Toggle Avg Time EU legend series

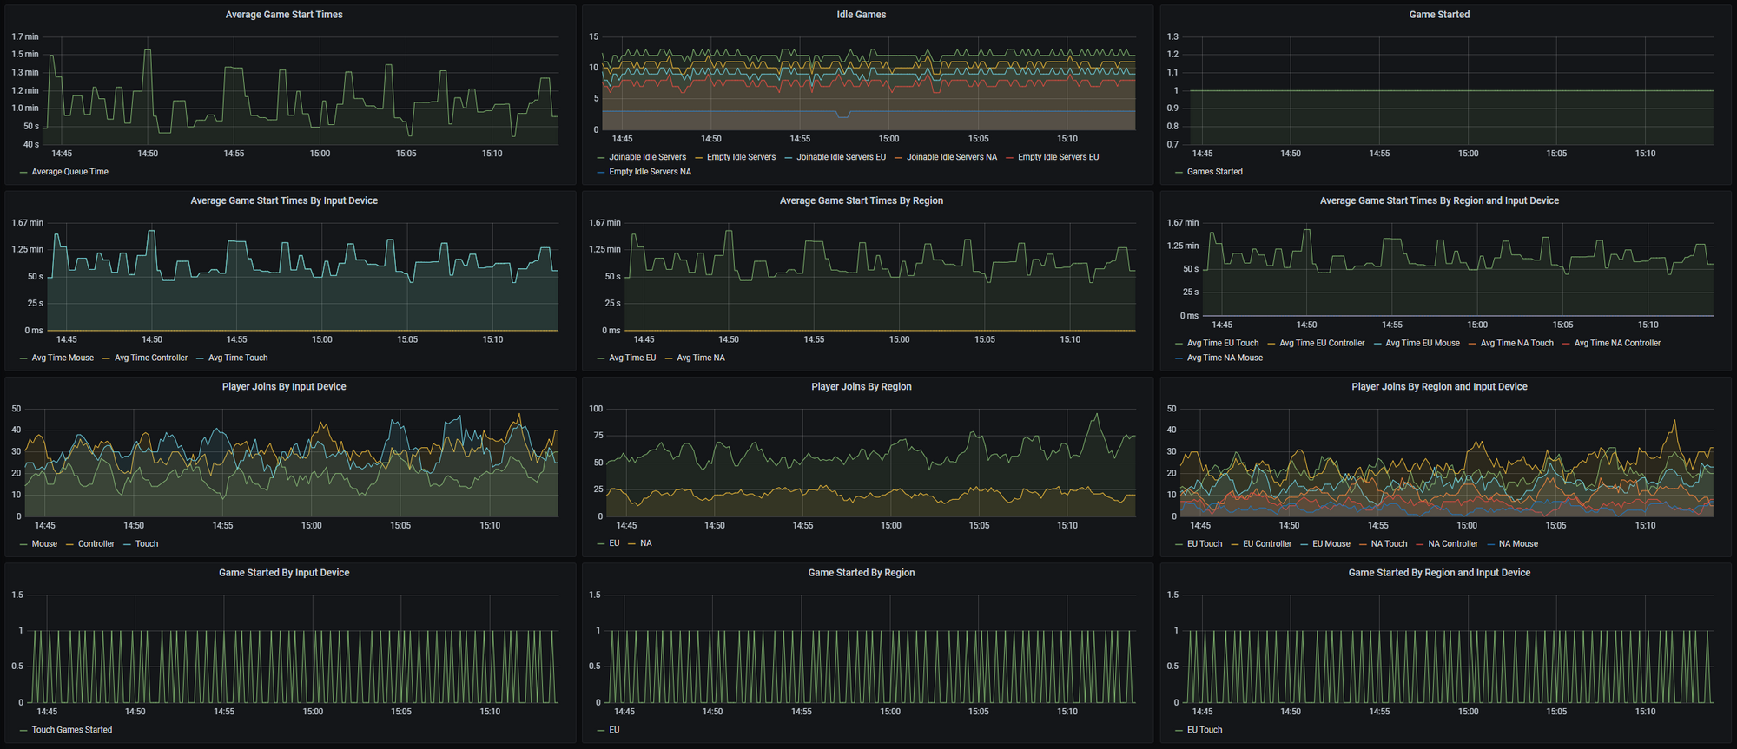tap(632, 358)
